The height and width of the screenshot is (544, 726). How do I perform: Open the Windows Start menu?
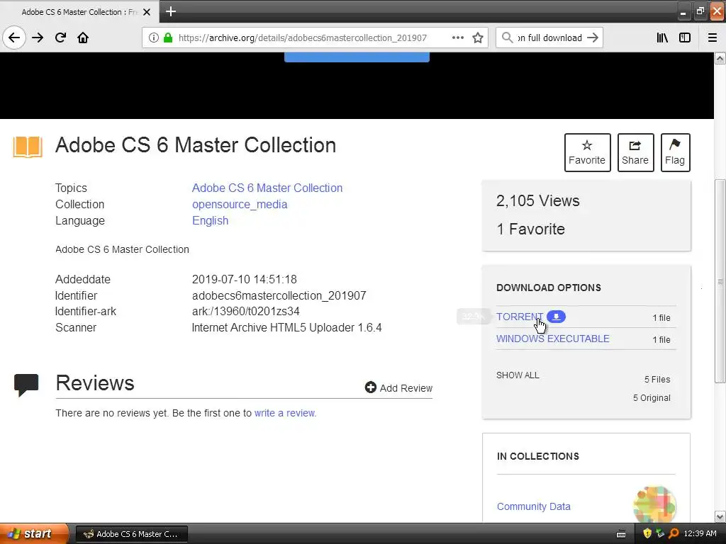(34, 534)
